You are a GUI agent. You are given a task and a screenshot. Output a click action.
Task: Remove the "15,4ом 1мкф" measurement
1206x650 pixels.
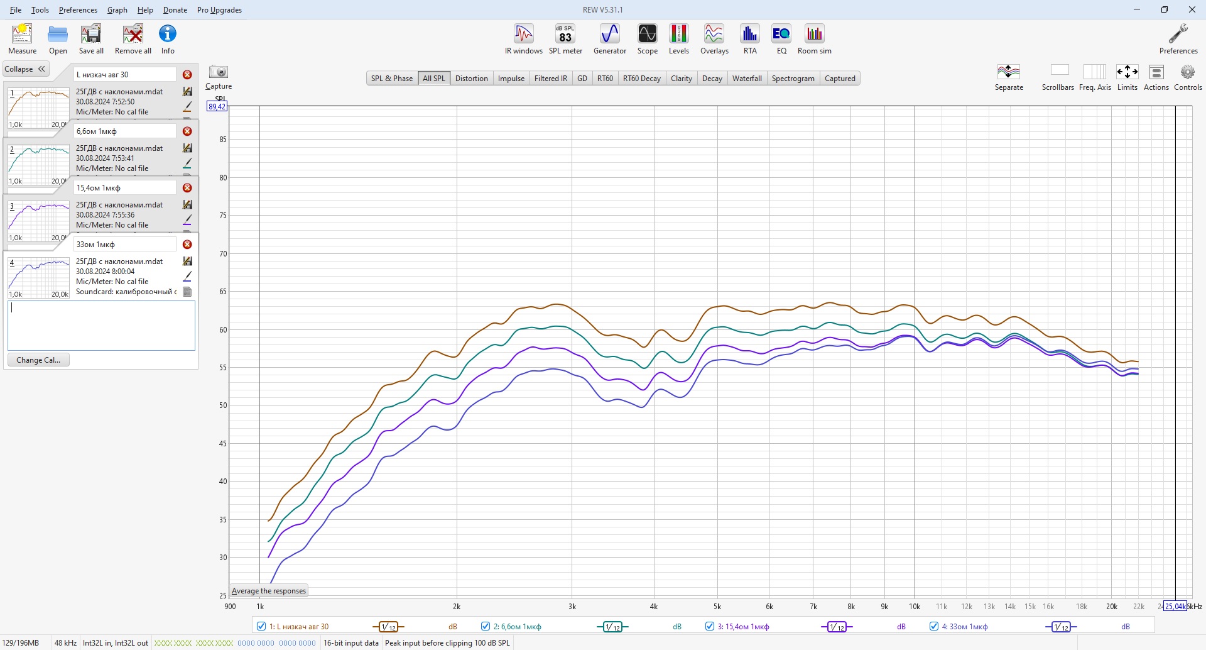coord(187,188)
